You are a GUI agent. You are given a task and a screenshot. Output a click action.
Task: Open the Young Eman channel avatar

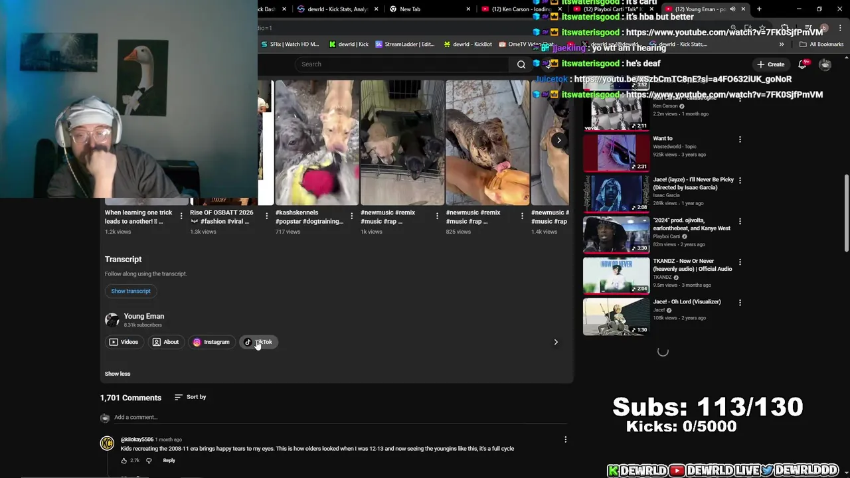(112, 320)
